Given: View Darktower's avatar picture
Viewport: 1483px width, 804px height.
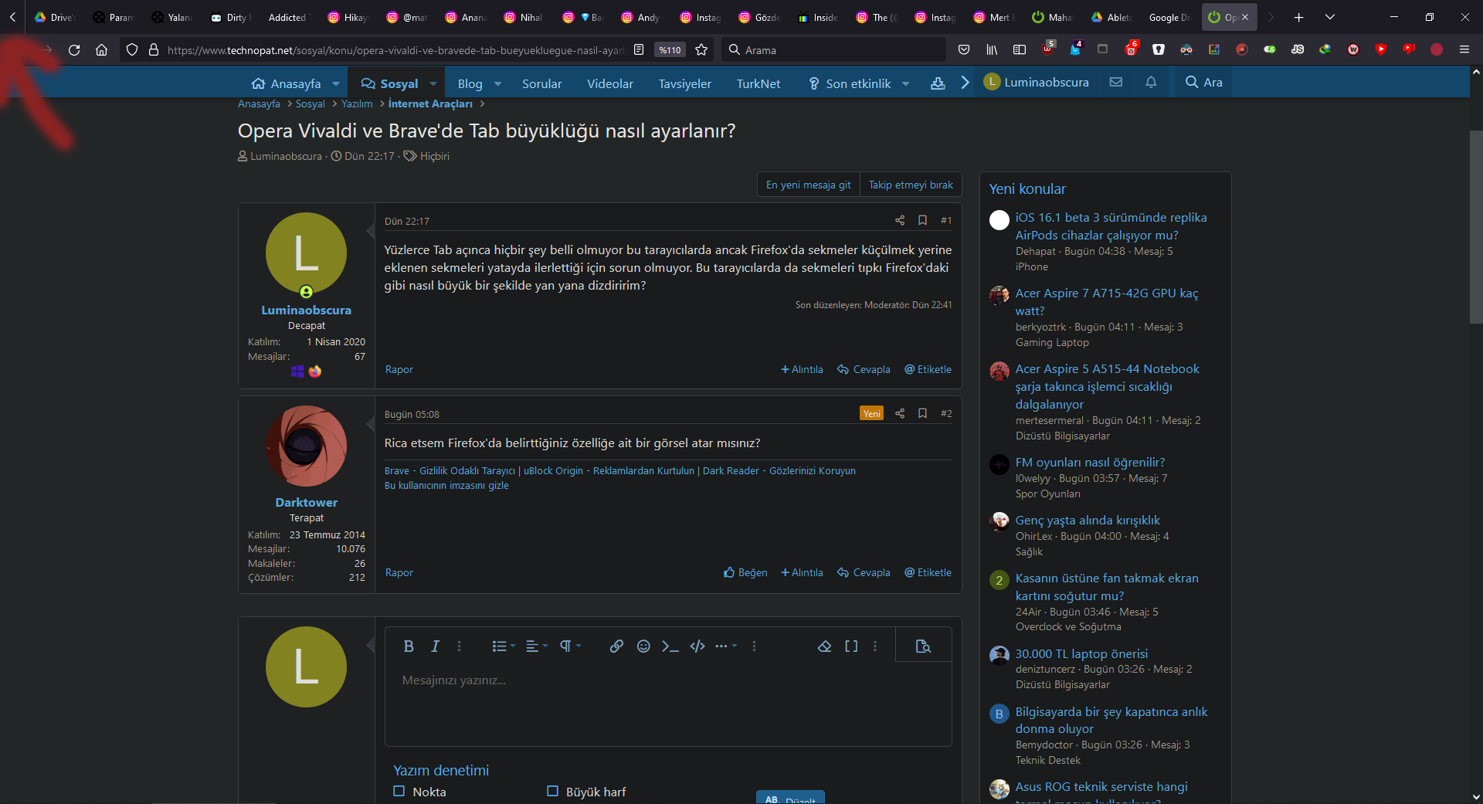Looking at the screenshot, I should pyautogui.click(x=306, y=446).
